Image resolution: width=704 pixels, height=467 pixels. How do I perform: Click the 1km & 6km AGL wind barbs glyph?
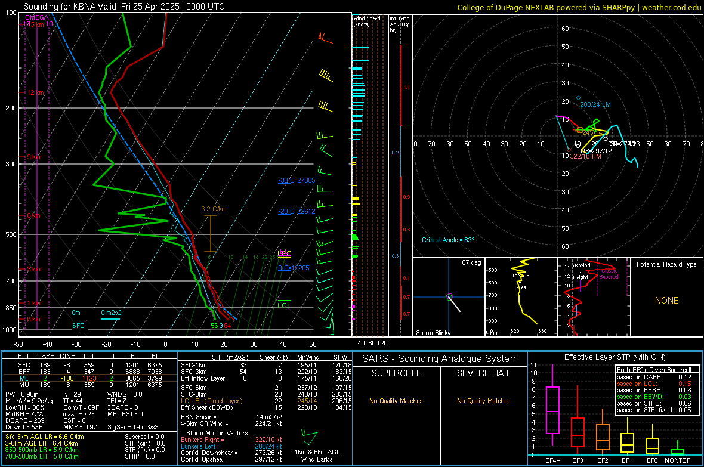point(310,437)
